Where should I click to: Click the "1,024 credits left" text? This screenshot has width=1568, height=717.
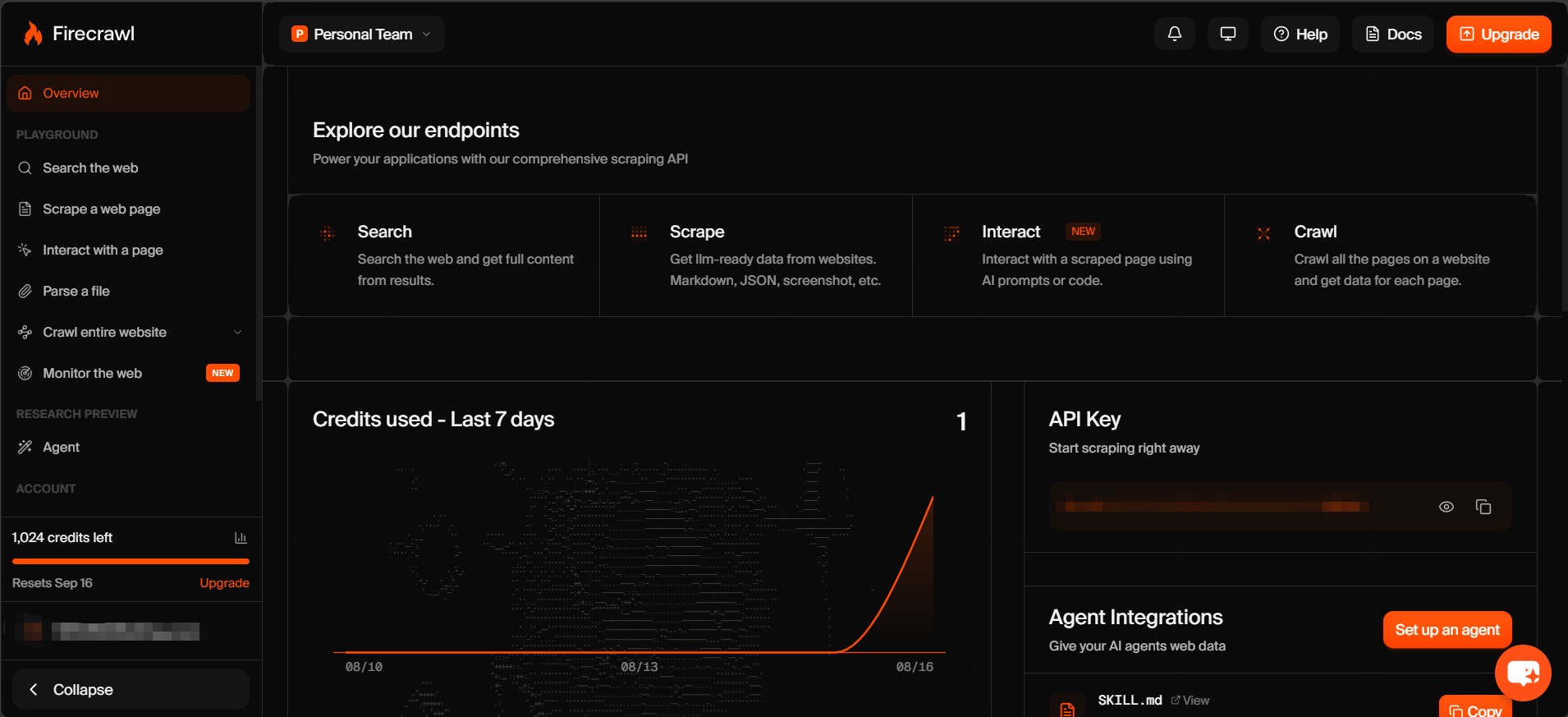(62, 538)
